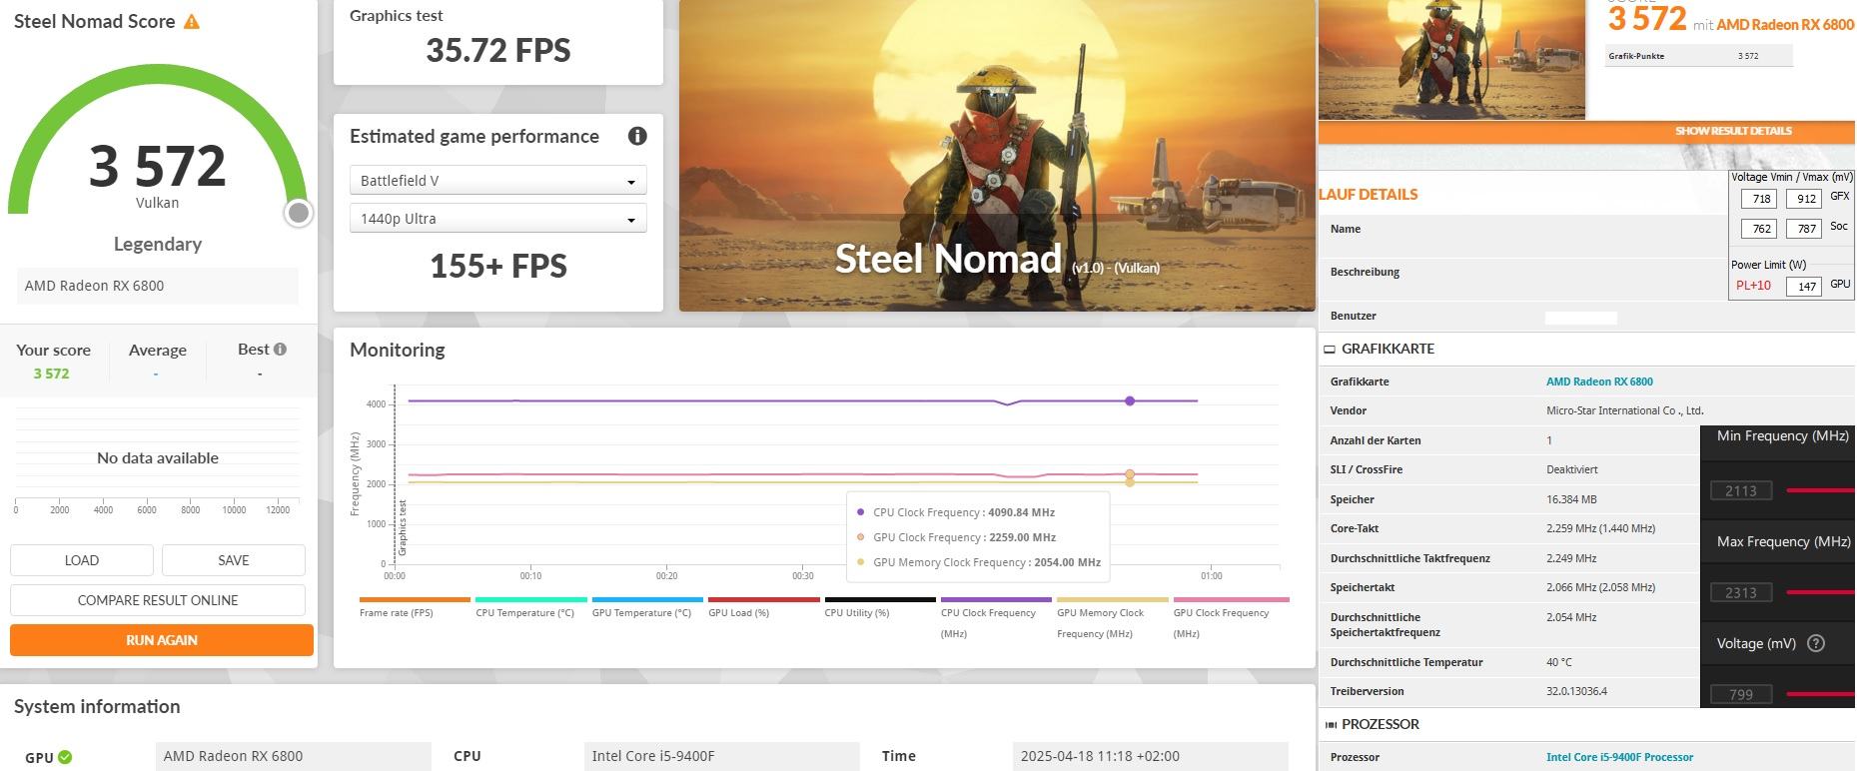Viewport: 1857px width, 771px height.
Task: Click the Voltage (mV) red slider
Action: (1820, 693)
